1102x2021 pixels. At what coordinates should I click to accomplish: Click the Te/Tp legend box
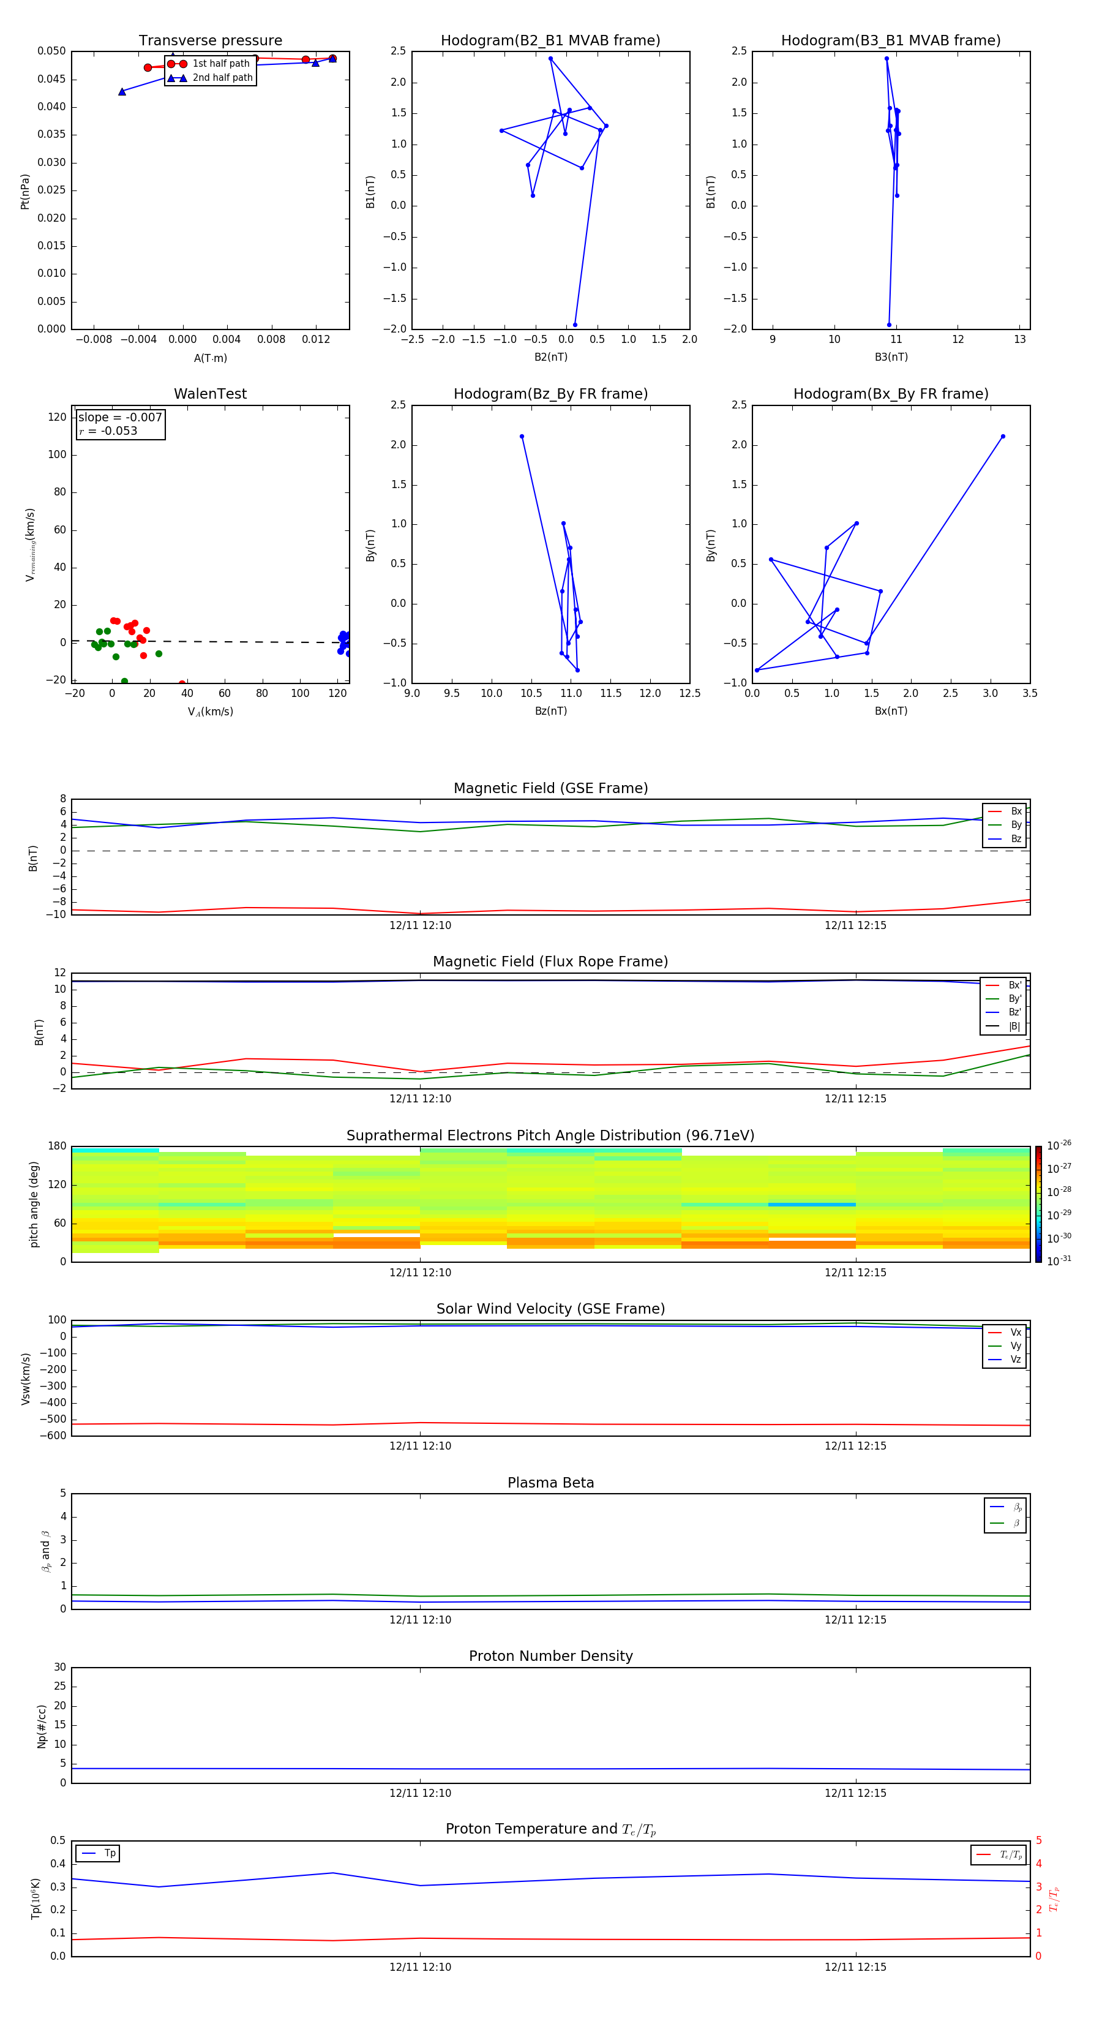[999, 1854]
